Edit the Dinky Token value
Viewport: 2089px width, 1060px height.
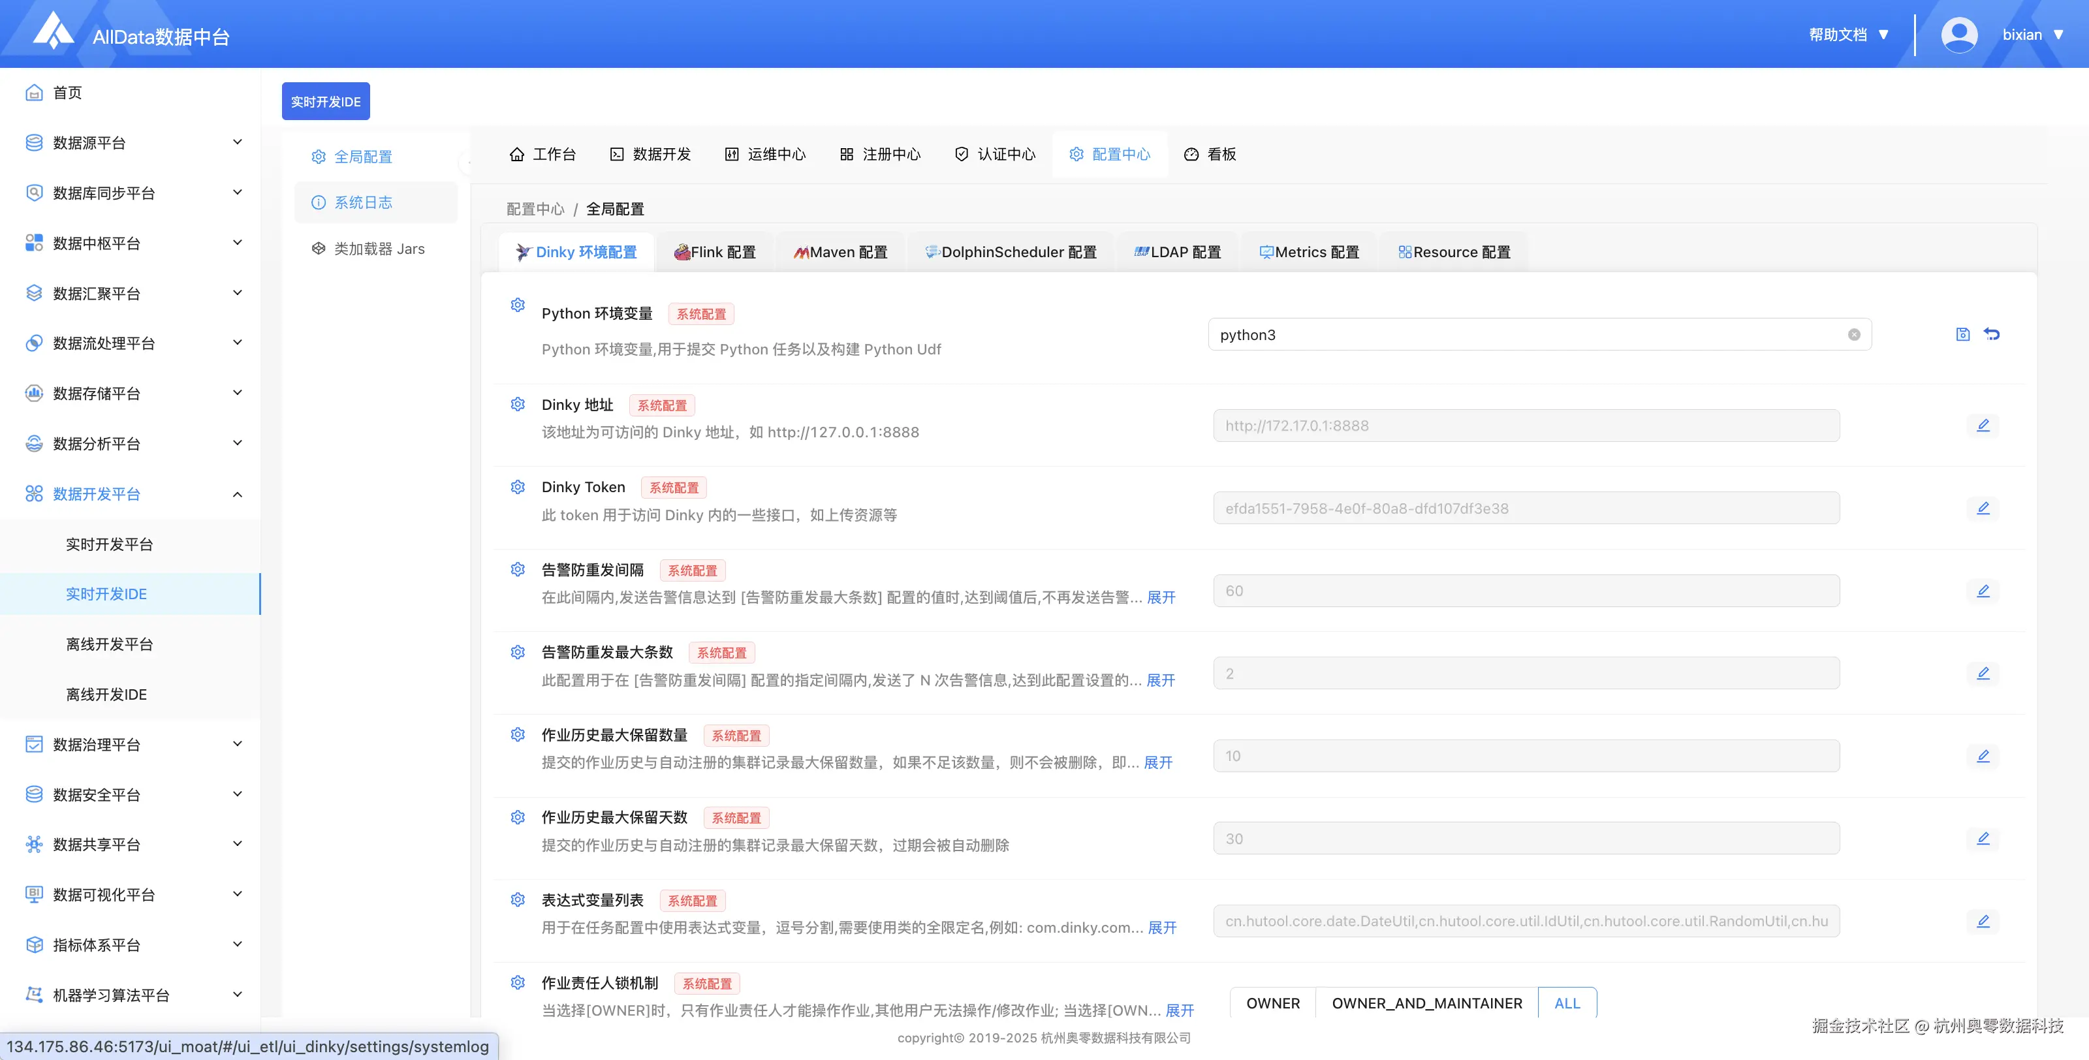point(1985,508)
